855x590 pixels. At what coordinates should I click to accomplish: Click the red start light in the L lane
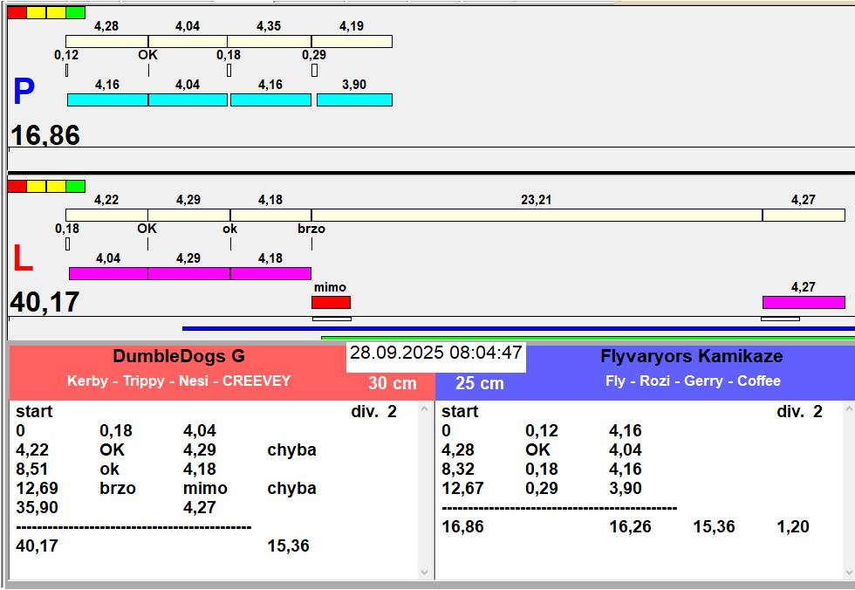coord(17,186)
